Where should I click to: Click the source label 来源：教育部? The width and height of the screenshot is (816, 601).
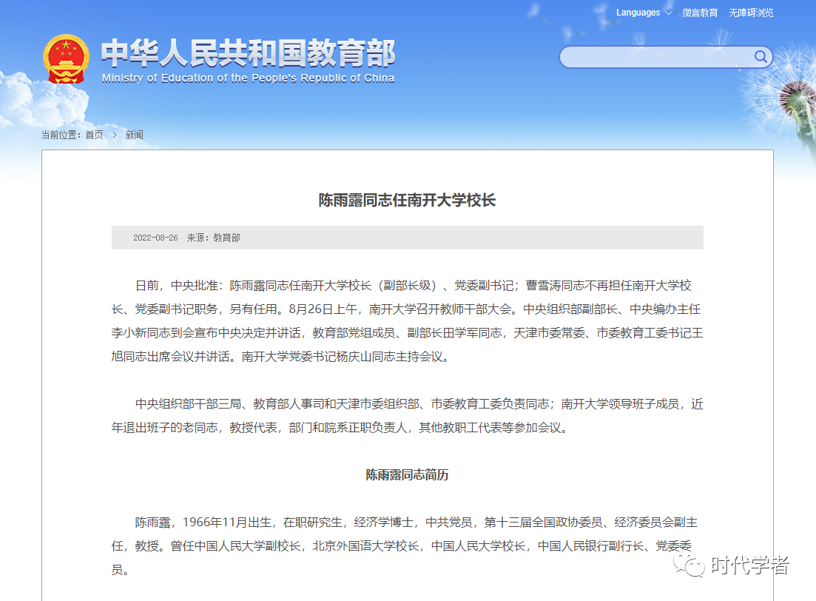pos(213,238)
